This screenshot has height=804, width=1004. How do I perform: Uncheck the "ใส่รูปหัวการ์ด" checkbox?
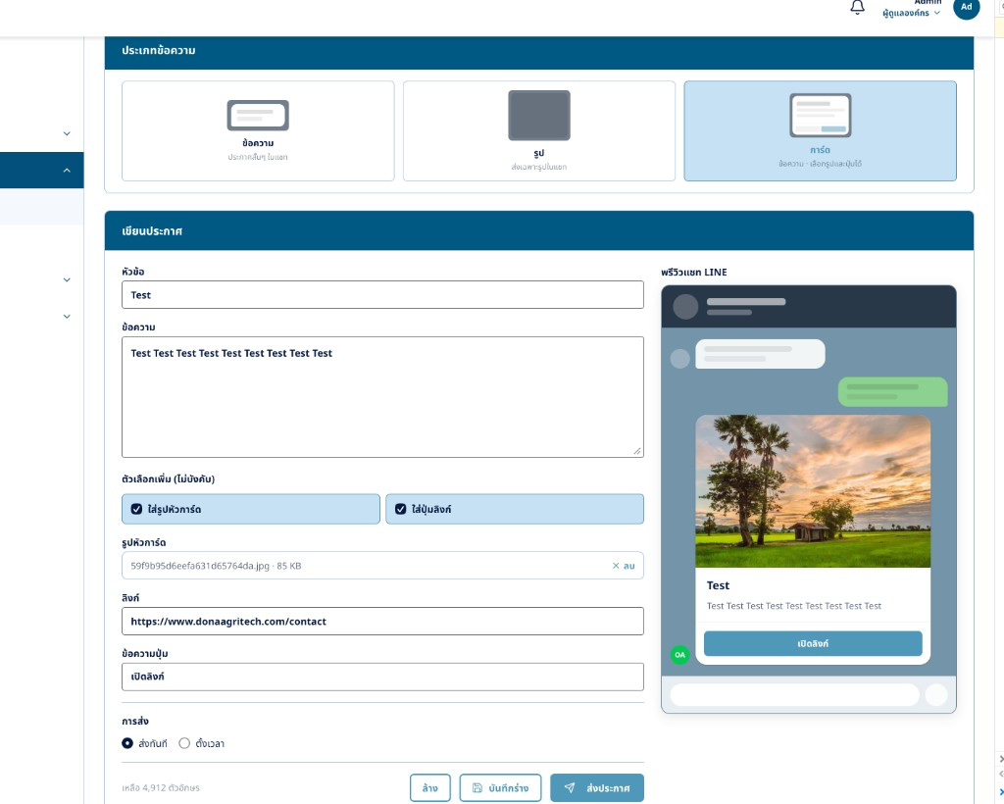coord(136,509)
